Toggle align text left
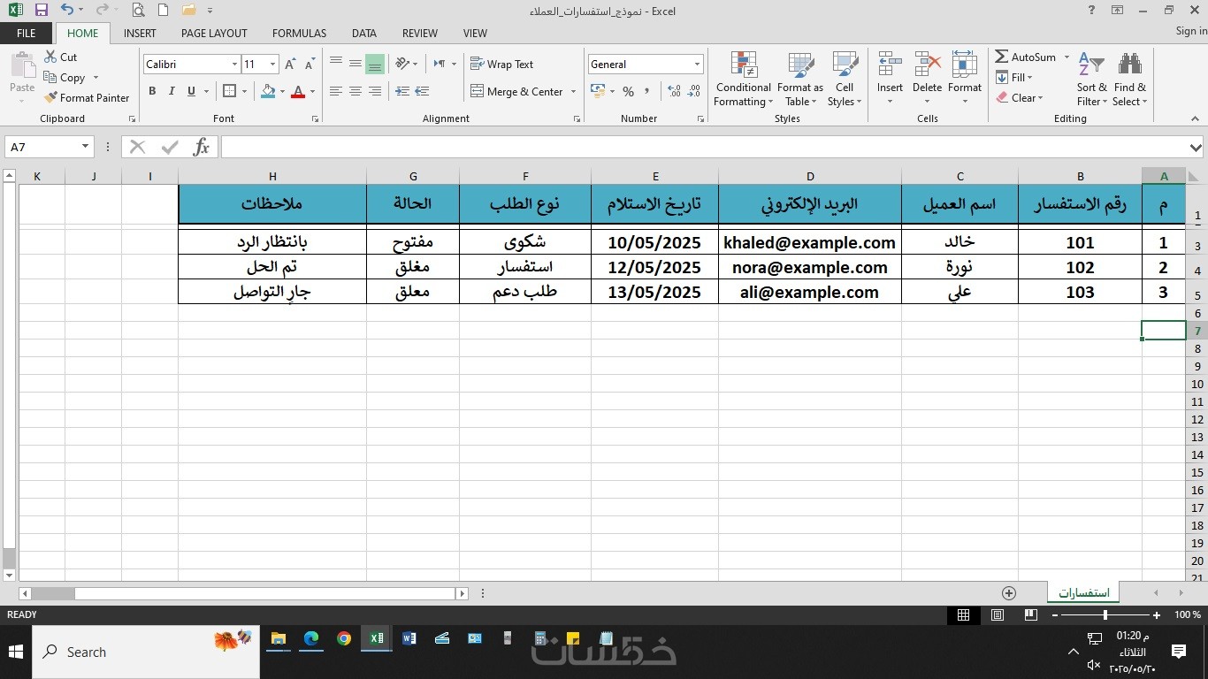The width and height of the screenshot is (1208, 679). coord(335,91)
